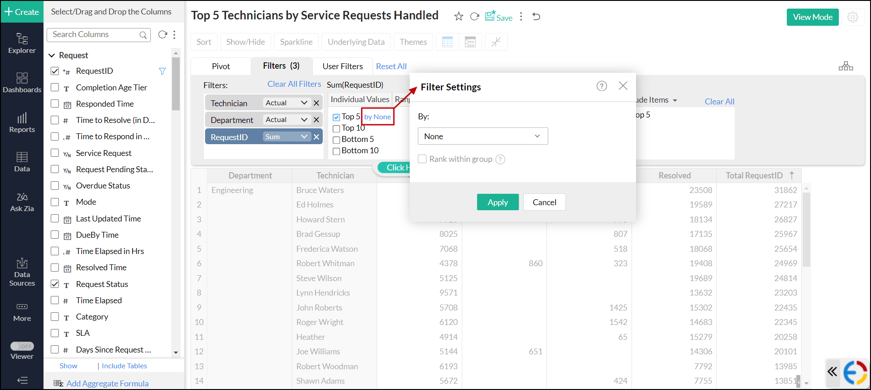Screen dimensions: 871x390
Task: Open the By dropdown showing None
Action: [483, 136]
